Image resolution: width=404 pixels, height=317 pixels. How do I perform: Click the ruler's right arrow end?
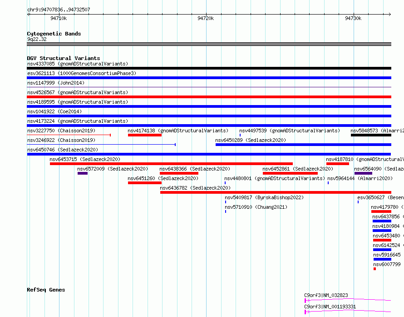[x=389, y=14]
